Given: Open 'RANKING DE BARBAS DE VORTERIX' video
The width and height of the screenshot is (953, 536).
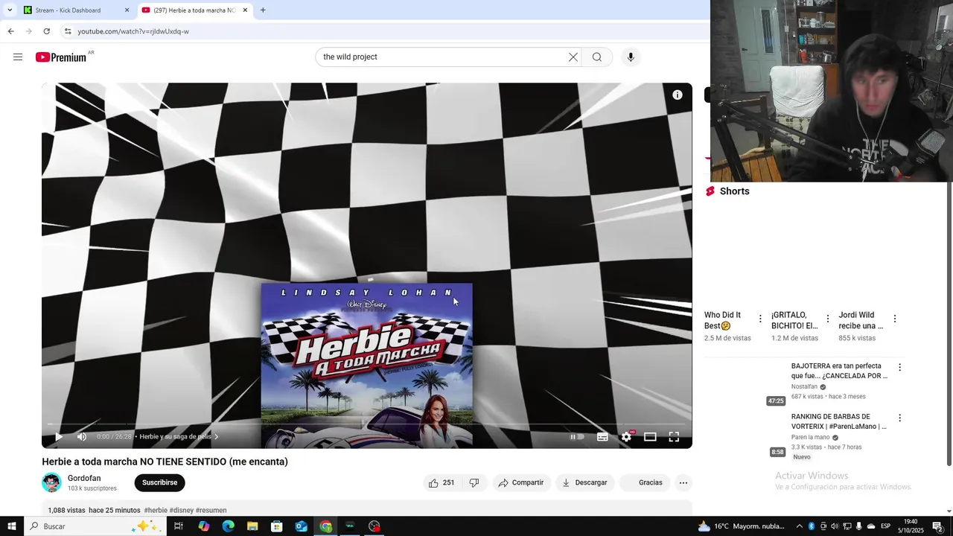Looking at the screenshot, I should pyautogui.click(x=839, y=421).
